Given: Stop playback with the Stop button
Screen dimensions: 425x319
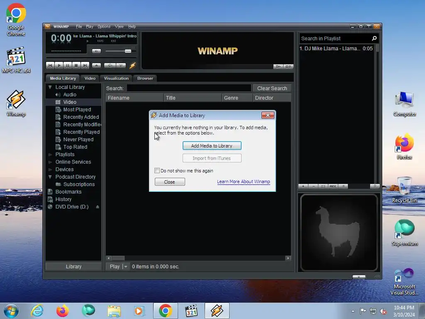Looking at the screenshot, I should coord(76,65).
